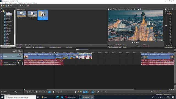Open undo history dropdown arrow
The height and width of the screenshot is (99, 176).
pos(22,6)
